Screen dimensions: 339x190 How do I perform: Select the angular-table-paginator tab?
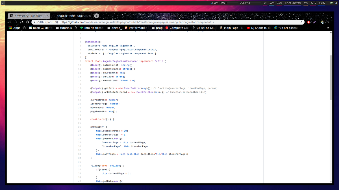pyautogui.click(x=71, y=16)
